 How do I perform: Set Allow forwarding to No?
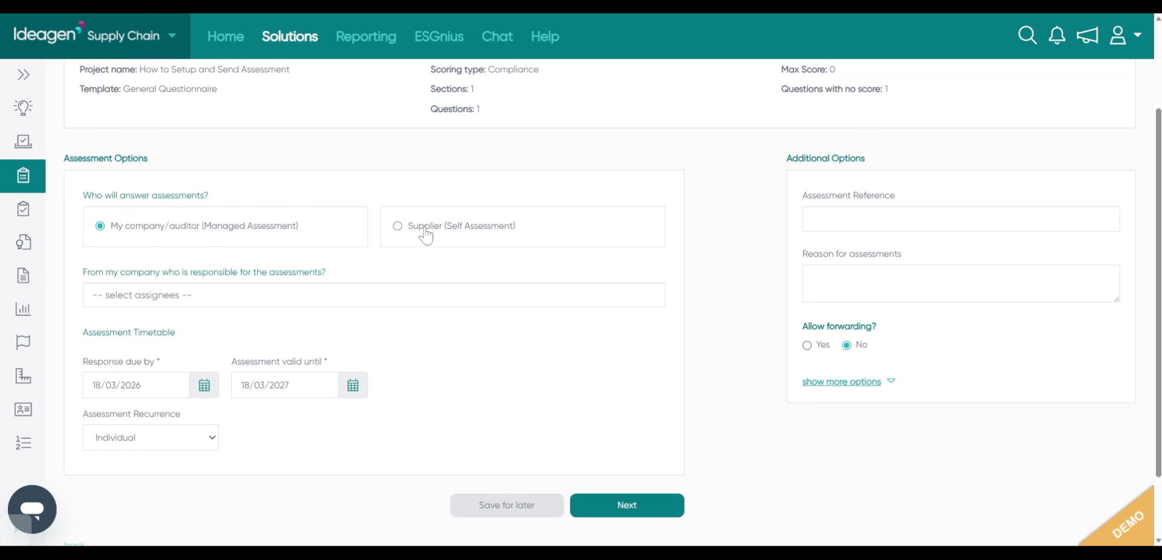pyautogui.click(x=847, y=345)
